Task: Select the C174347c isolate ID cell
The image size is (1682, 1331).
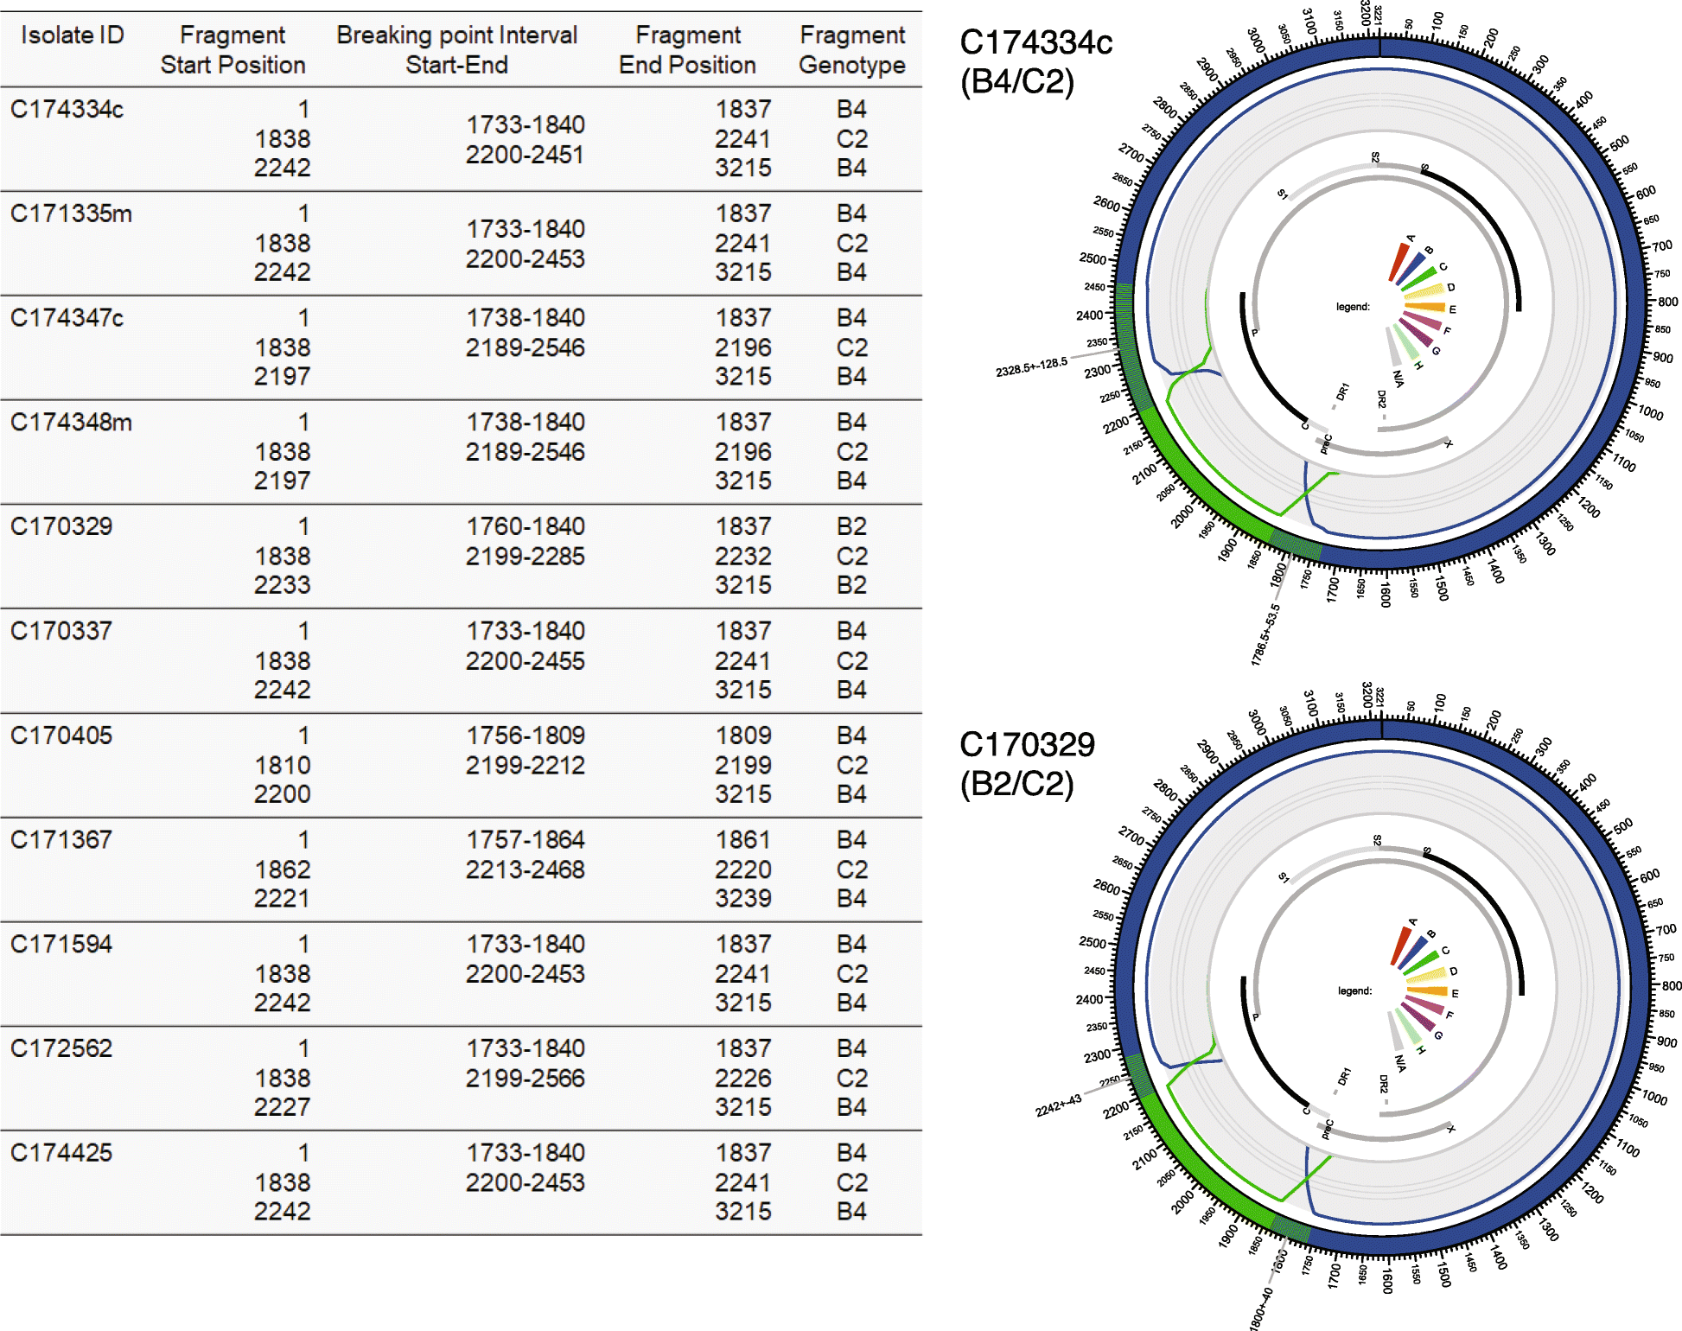Action: [x=67, y=318]
